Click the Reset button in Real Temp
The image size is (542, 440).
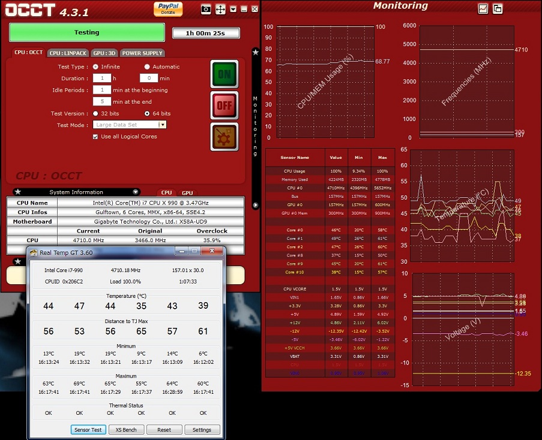tap(164, 430)
